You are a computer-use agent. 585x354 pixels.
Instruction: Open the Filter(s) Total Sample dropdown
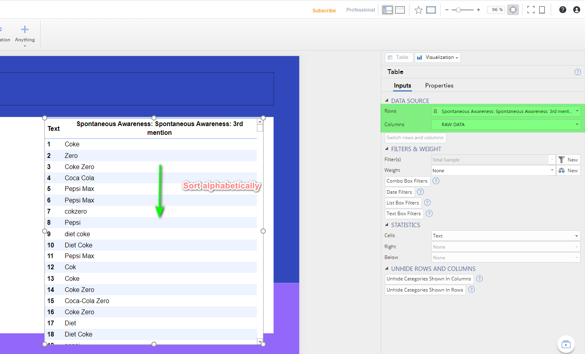493,159
